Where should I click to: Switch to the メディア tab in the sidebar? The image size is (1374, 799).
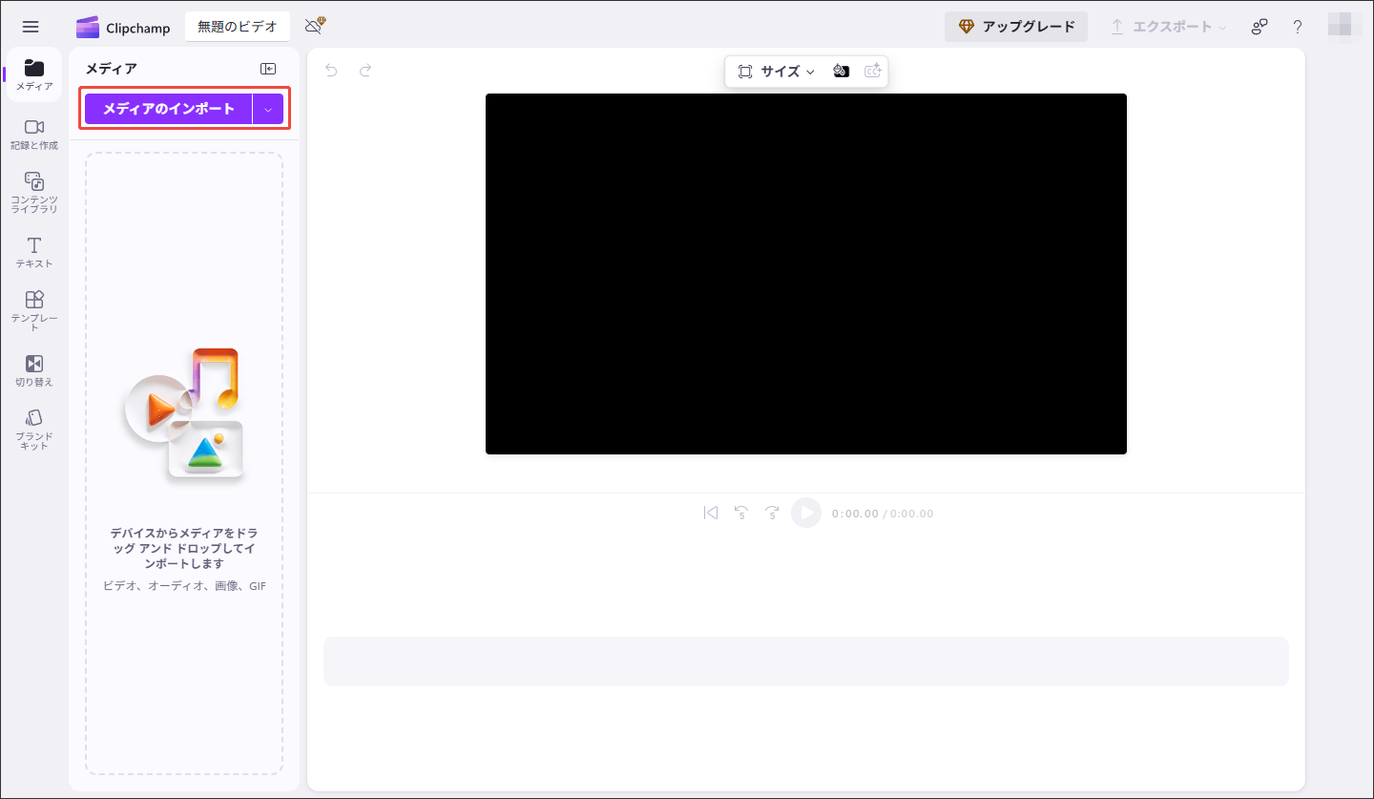[33, 74]
